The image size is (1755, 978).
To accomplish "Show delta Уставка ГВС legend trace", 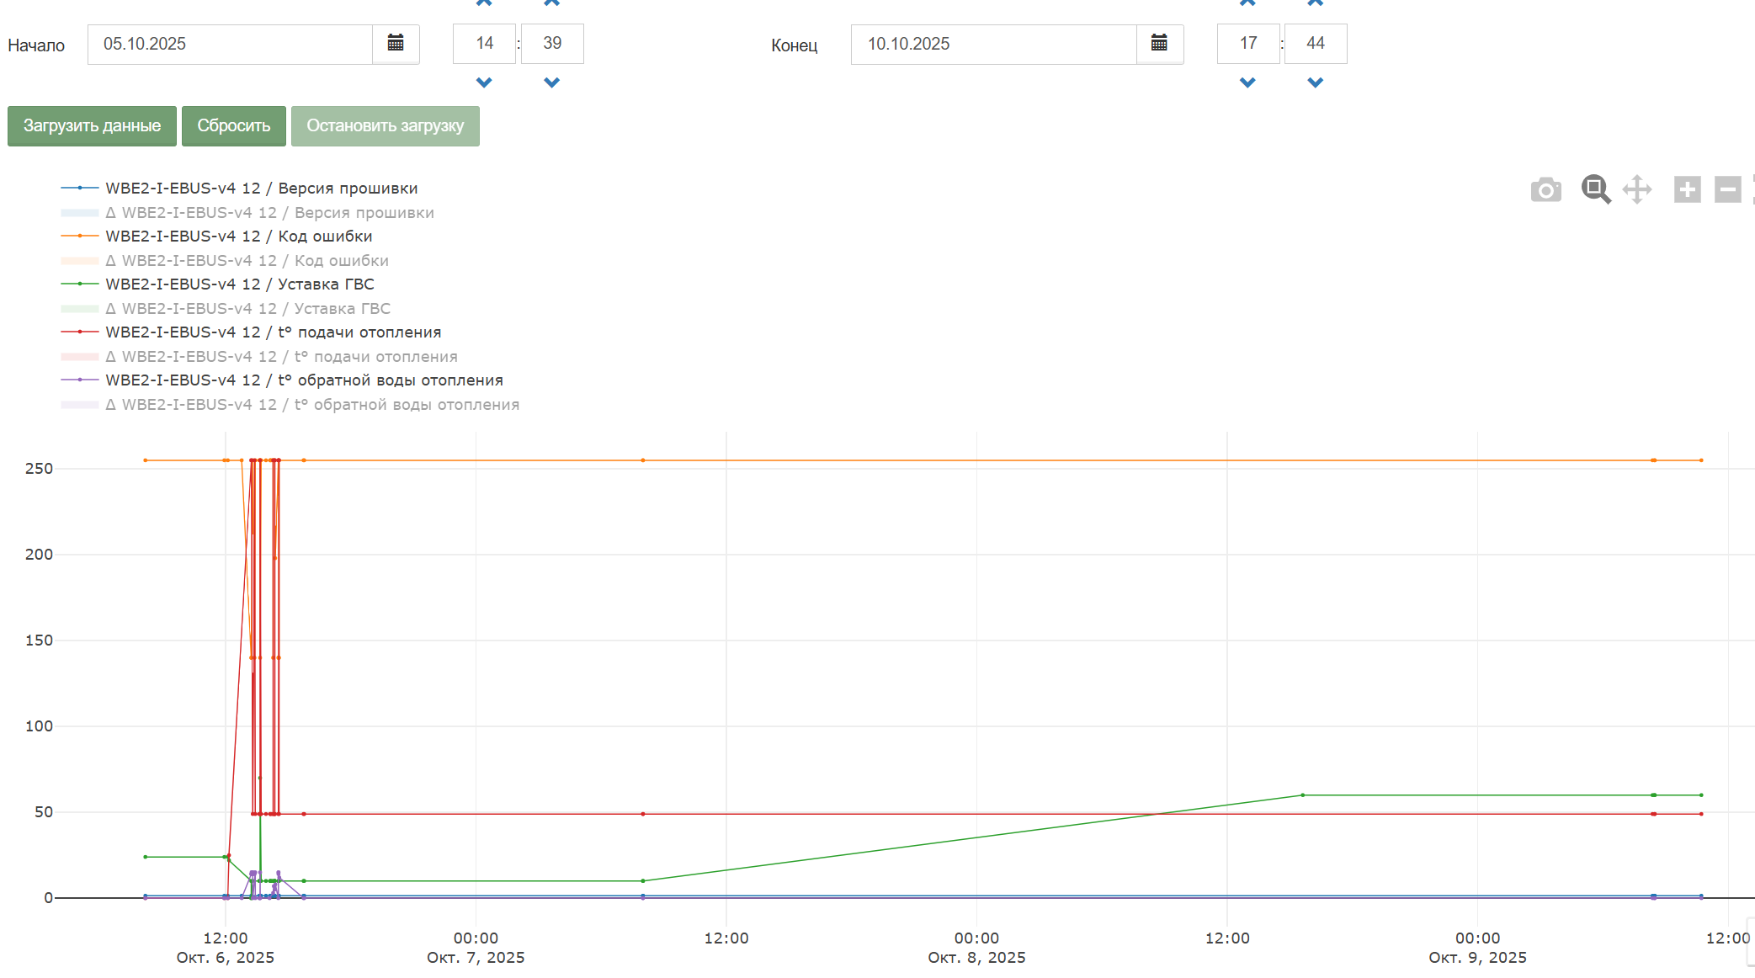I will pos(247,309).
